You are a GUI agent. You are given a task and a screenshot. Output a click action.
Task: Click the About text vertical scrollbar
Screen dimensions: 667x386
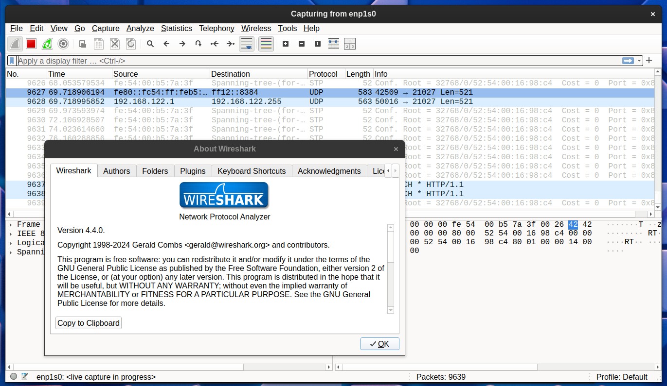click(390, 269)
